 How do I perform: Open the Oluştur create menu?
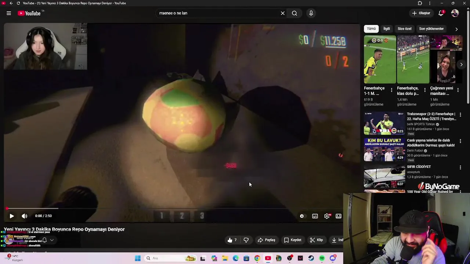(x=421, y=13)
